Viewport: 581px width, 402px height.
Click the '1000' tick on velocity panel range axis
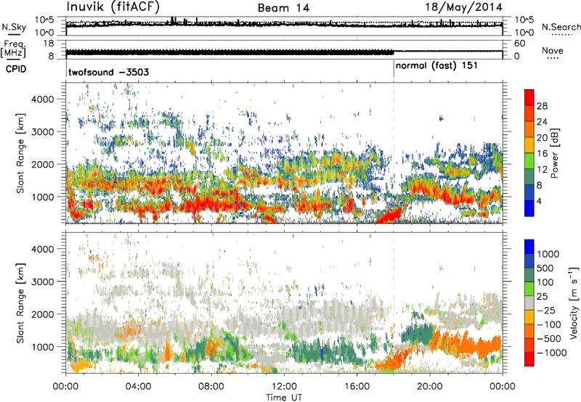tap(42, 346)
